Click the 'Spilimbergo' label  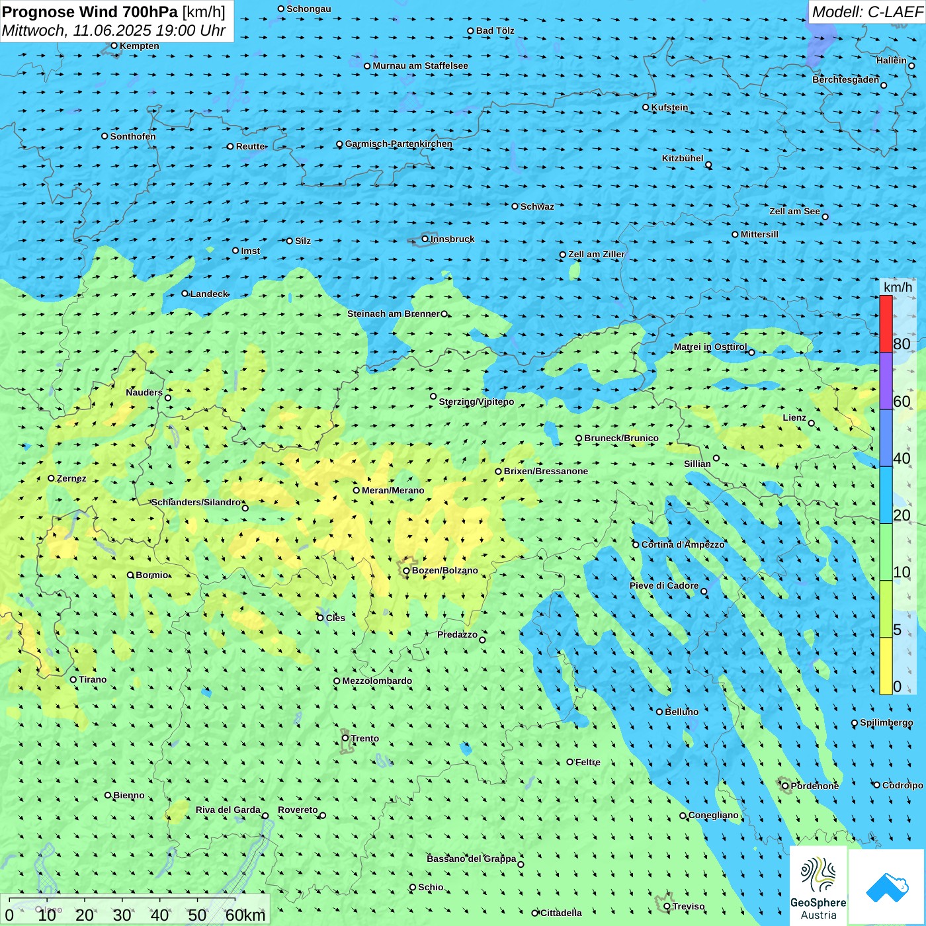tap(886, 722)
